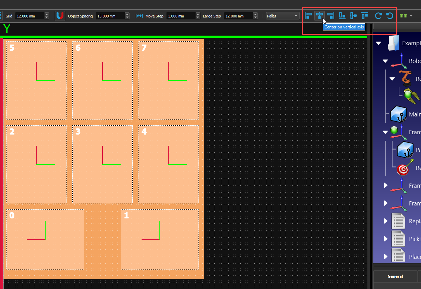This screenshot has width=421, height=289.
Task: Rotate selection counter-clockwise
Action: [x=389, y=16]
